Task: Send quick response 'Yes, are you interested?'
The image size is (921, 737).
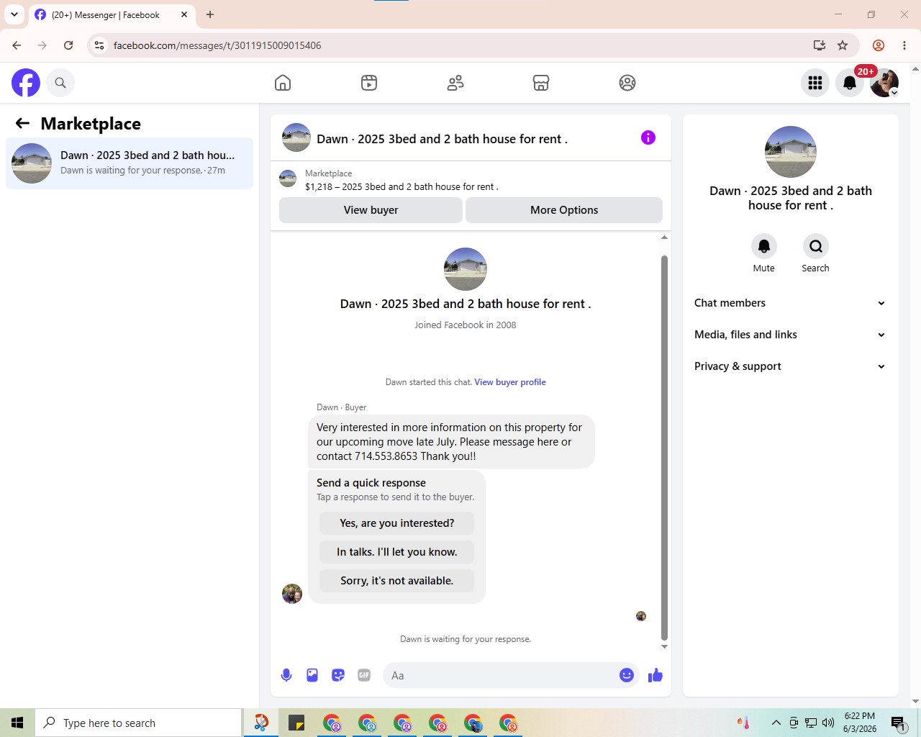Action: [x=397, y=523]
